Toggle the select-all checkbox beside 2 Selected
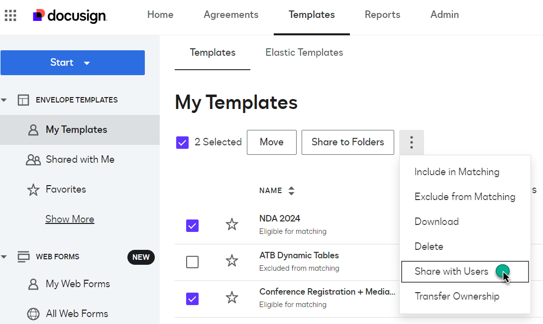 pyautogui.click(x=182, y=143)
